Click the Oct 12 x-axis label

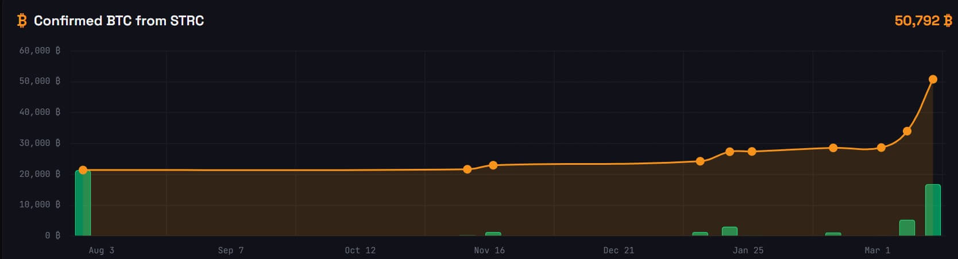pyautogui.click(x=360, y=250)
